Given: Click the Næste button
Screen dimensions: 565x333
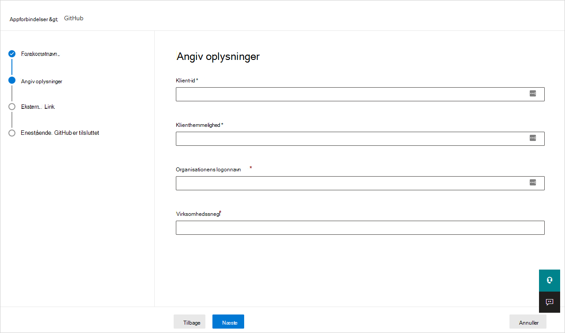Looking at the screenshot, I should pyautogui.click(x=228, y=322).
